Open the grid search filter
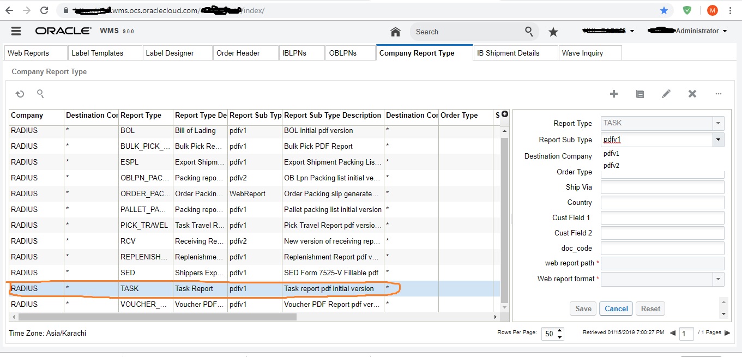Image resolution: width=742 pixels, height=357 pixels. pyautogui.click(x=40, y=94)
